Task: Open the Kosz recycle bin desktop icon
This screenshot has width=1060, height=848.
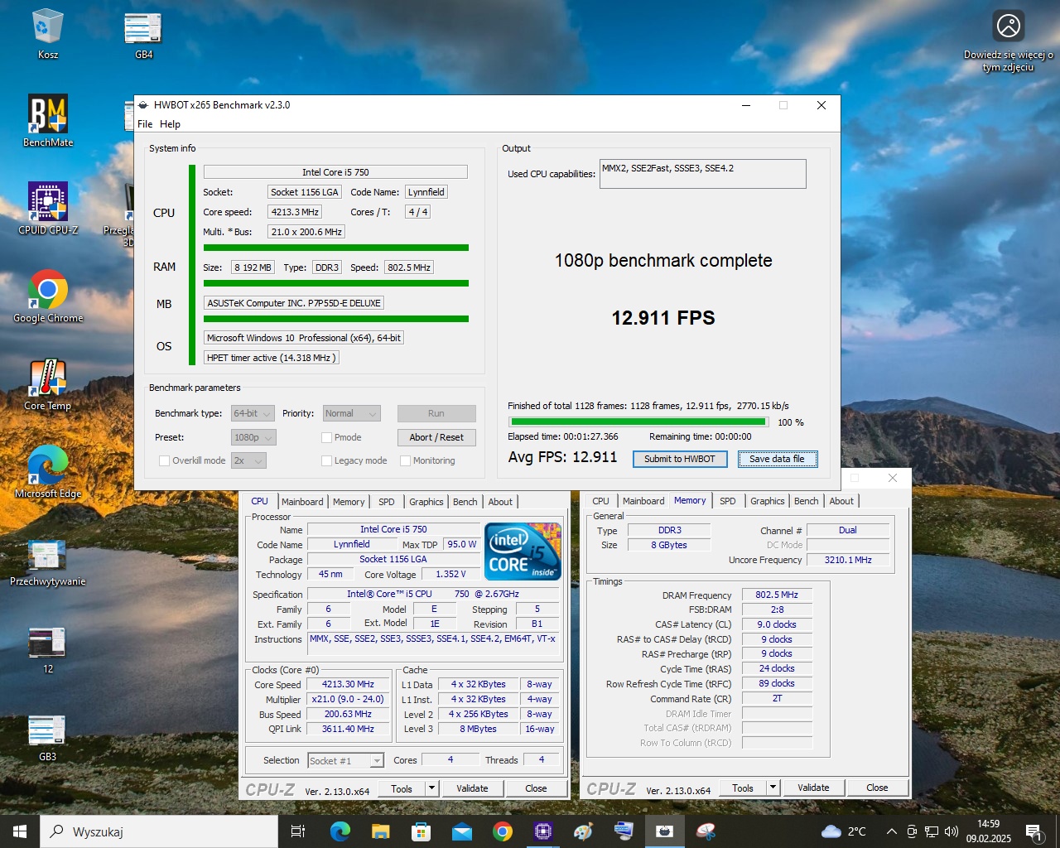Action: click(x=47, y=34)
